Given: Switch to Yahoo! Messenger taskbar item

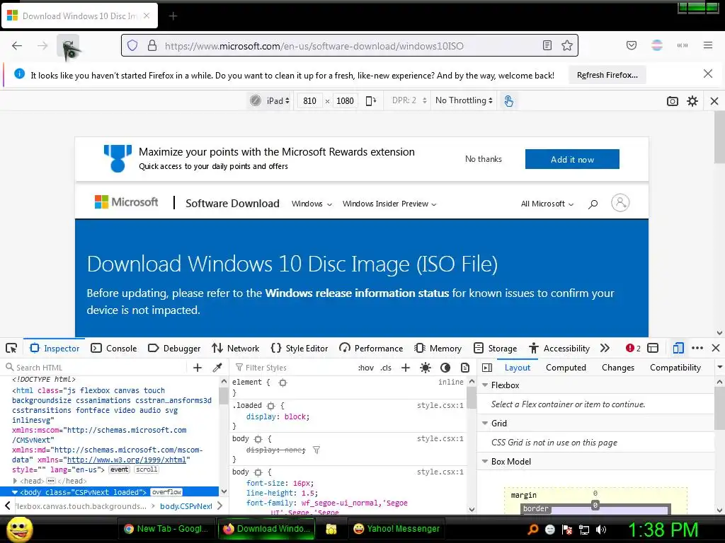Looking at the screenshot, I should [396, 529].
